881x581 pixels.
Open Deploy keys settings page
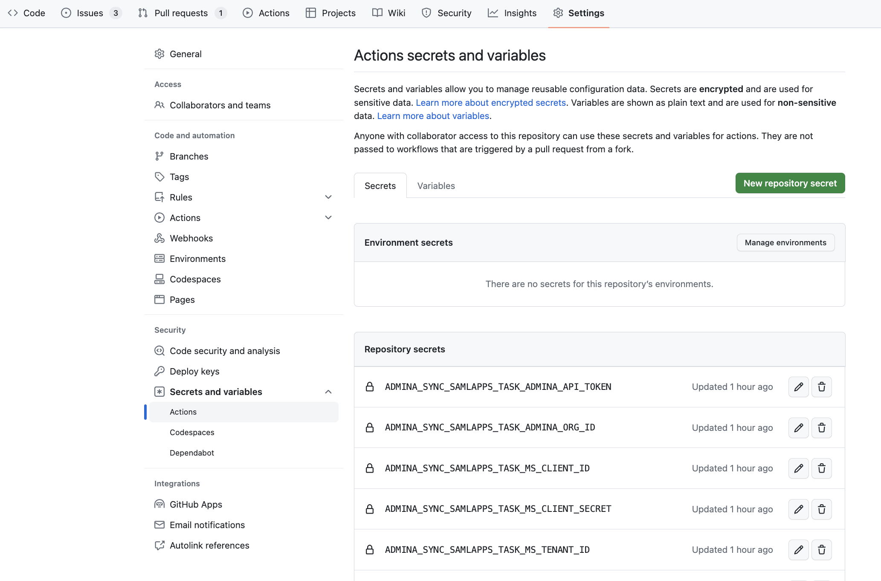(194, 371)
